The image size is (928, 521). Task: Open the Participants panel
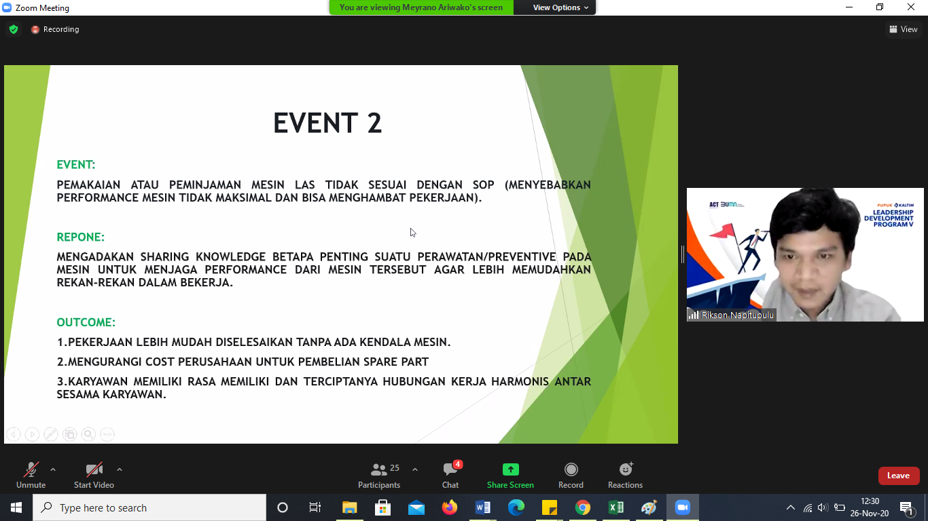[379, 475]
